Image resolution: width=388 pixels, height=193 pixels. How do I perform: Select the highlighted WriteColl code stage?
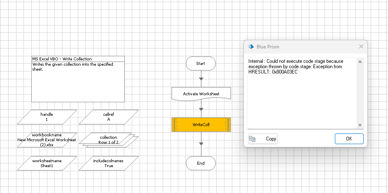pyautogui.click(x=201, y=125)
